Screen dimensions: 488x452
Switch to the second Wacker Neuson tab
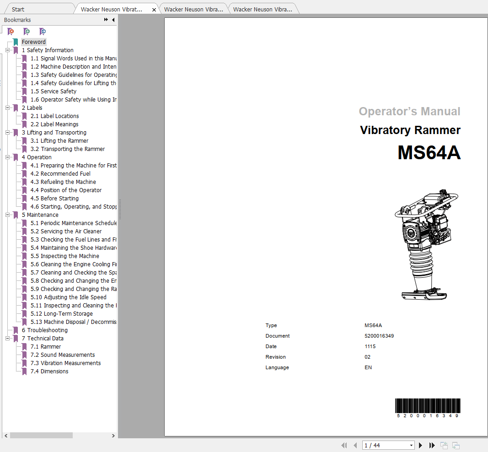pos(193,9)
